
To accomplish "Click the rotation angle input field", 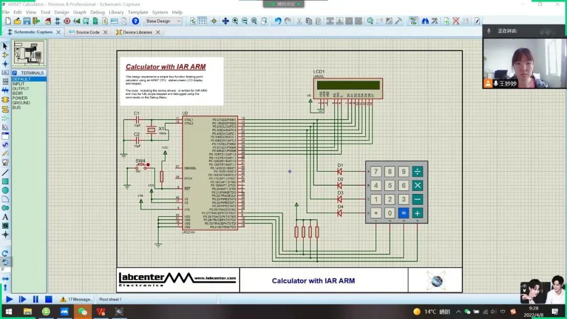I will click(x=5, y=270).
